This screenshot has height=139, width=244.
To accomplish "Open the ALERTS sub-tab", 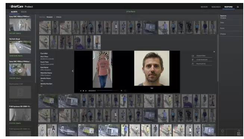I will click(14, 12).
